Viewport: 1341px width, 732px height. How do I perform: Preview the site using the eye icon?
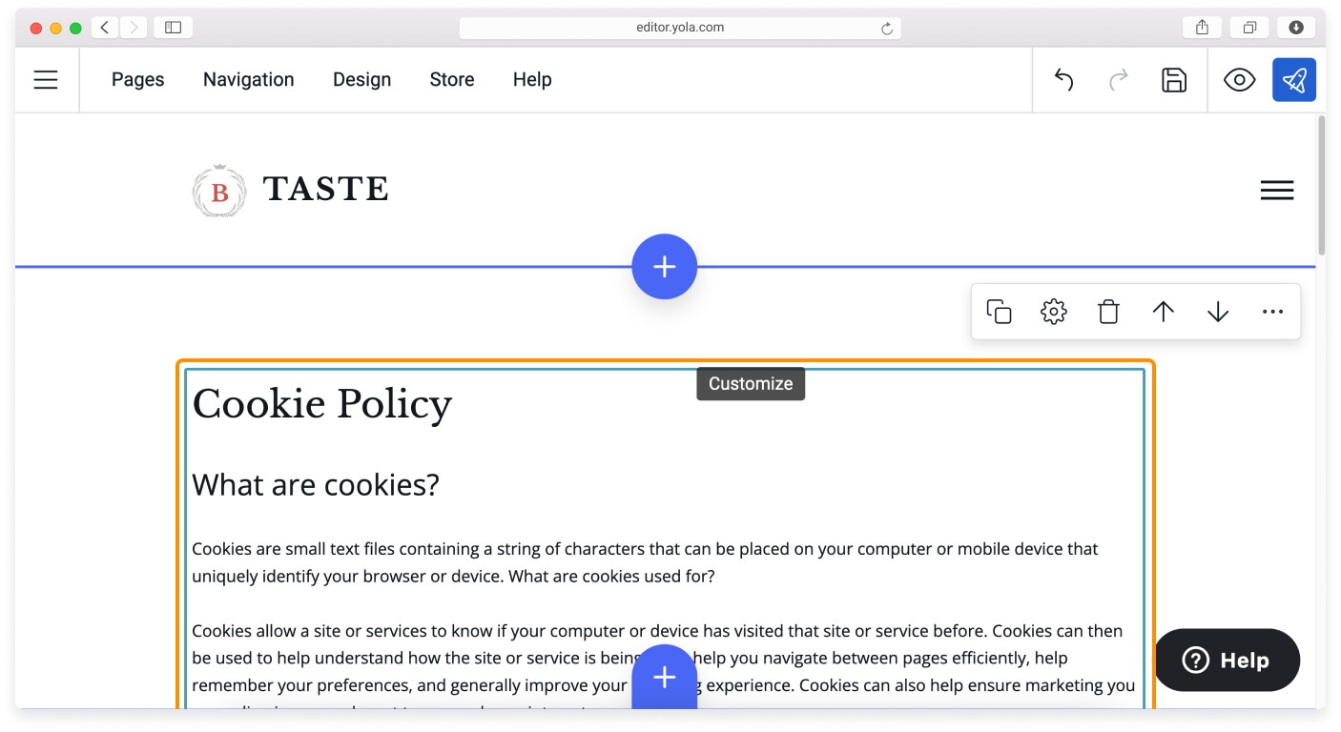click(x=1239, y=80)
